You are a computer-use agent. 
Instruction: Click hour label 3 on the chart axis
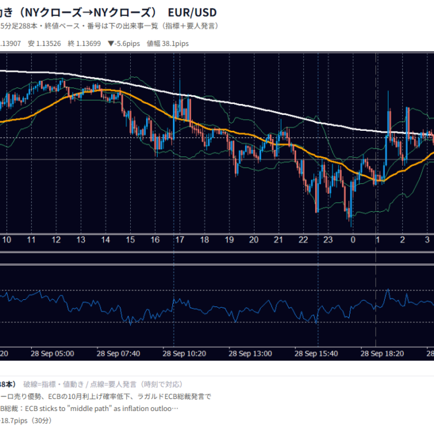click(427, 240)
